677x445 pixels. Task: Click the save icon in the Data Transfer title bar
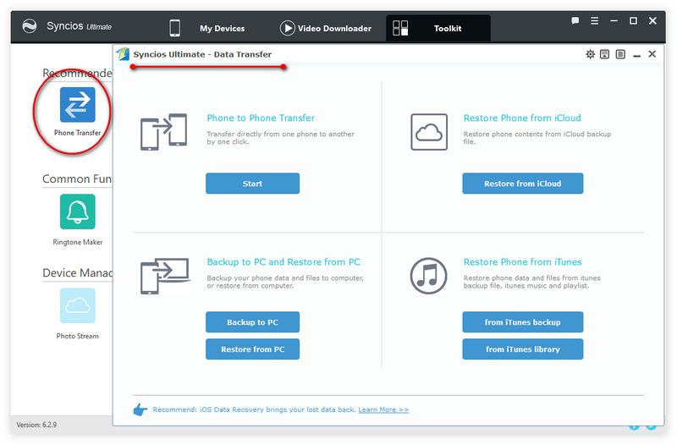(605, 54)
